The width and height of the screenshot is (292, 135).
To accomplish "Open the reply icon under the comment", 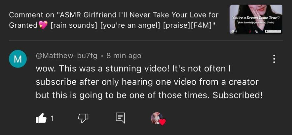I will pos(120,118).
